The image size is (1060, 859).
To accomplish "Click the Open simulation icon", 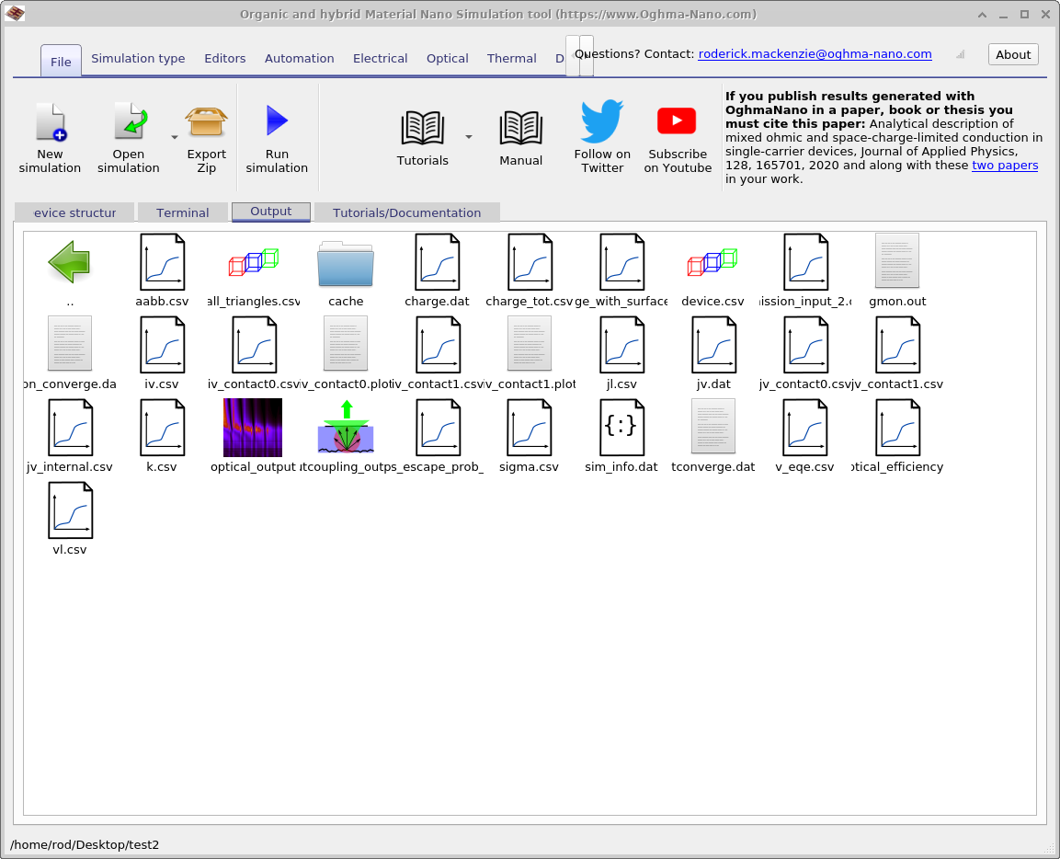I will (129, 122).
